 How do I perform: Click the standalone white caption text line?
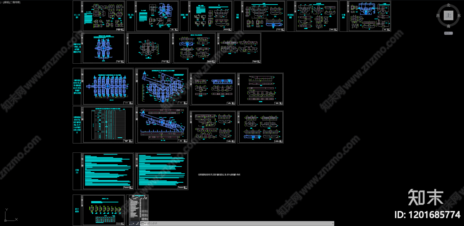click(x=219, y=175)
